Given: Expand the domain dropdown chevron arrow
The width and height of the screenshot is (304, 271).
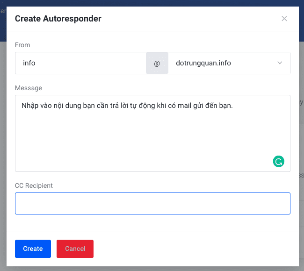Looking at the screenshot, I should [x=280, y=63].
